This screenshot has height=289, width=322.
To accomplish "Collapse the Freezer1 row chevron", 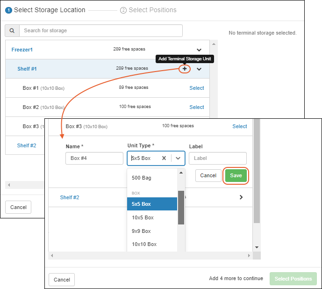I will pyautogui.click(x=199, y=50).
